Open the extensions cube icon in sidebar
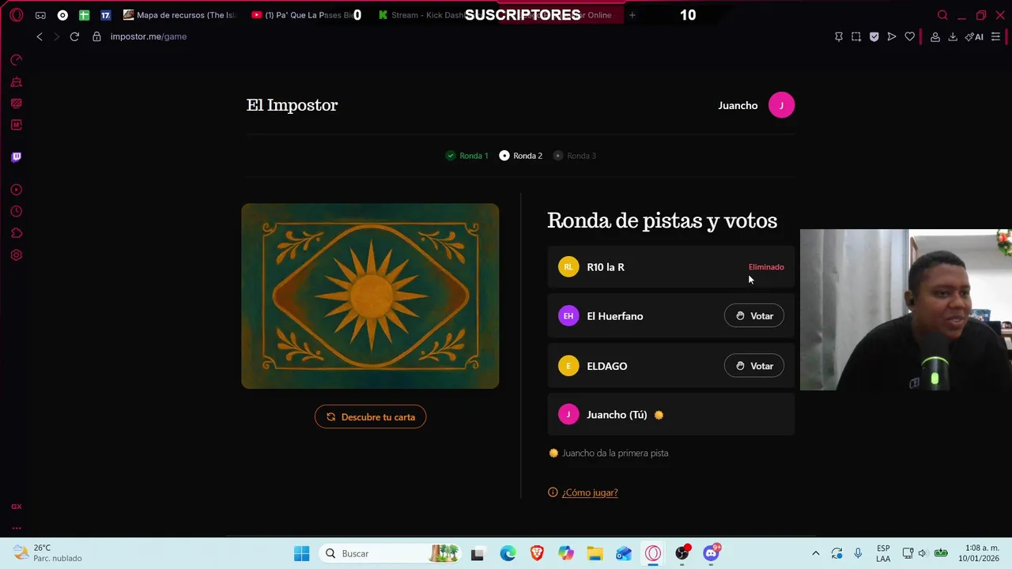 [x=16, y=233]
